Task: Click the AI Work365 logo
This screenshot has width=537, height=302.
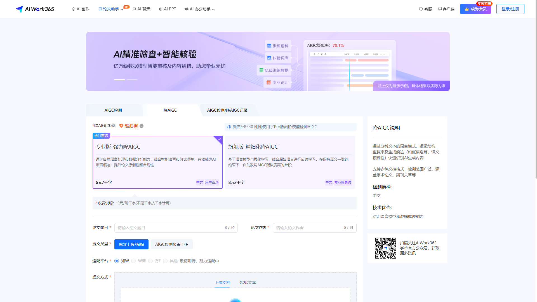Action: (x=35, y=9)
